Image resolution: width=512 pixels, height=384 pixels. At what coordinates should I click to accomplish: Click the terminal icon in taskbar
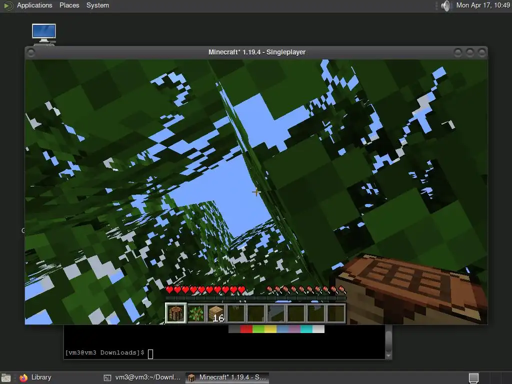tap(107, 378)
